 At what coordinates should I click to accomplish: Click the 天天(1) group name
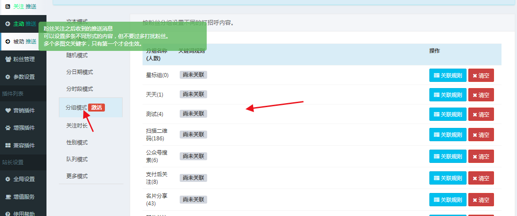[x=154, y=95]
